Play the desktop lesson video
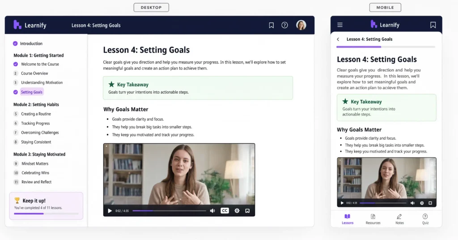Viewport: 458px width, 240px height. click(x=110, y=211)
